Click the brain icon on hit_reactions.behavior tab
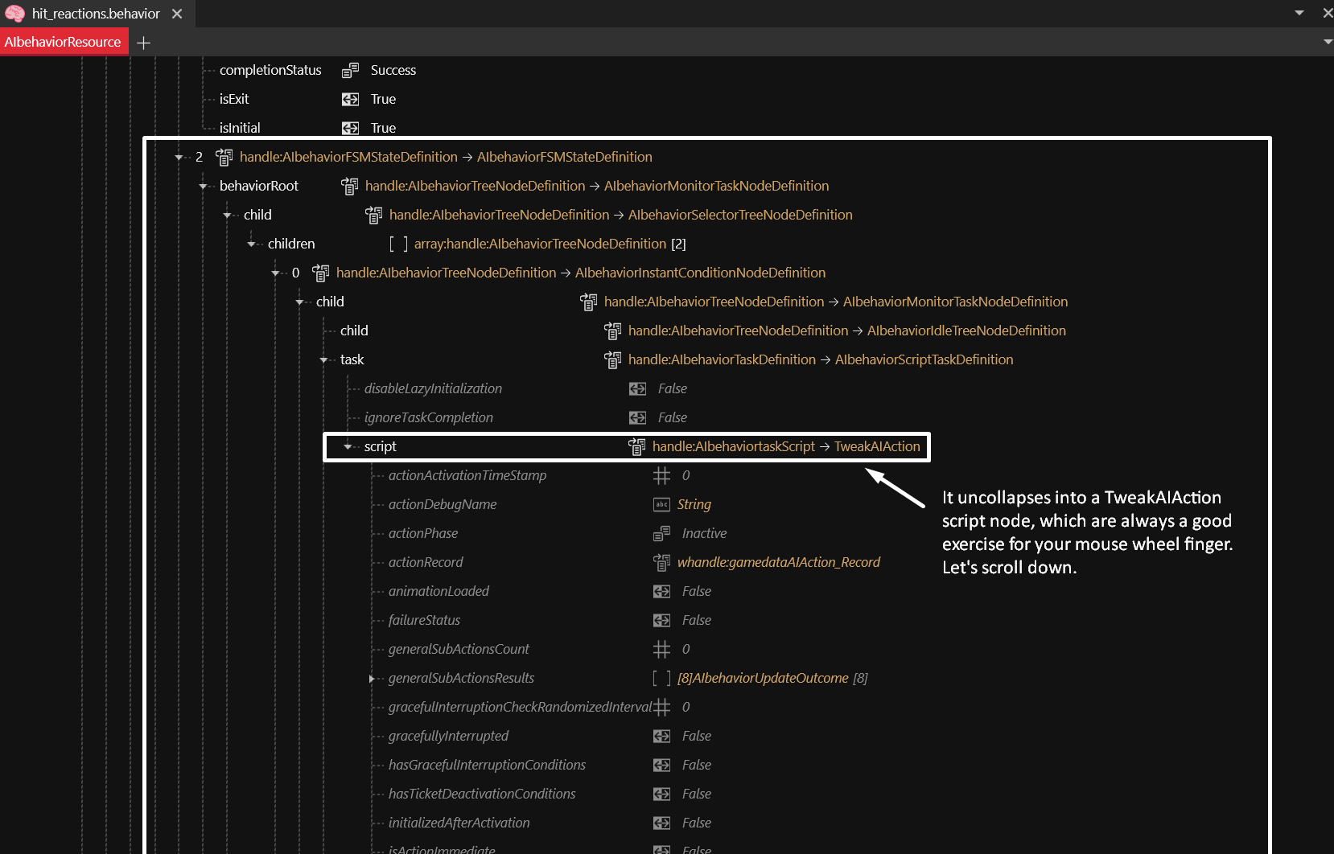This screenshot has height=854, width=1334. [15, 14]
